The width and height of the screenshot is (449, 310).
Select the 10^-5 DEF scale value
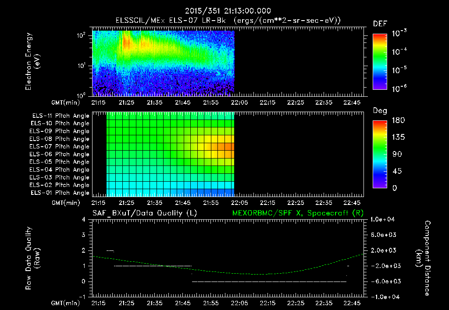(x=399, y=70)
